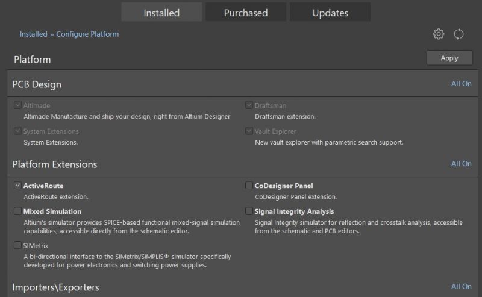Open the settings gear icon
This screenshot has width=482, height=297.
click(439, 34)
